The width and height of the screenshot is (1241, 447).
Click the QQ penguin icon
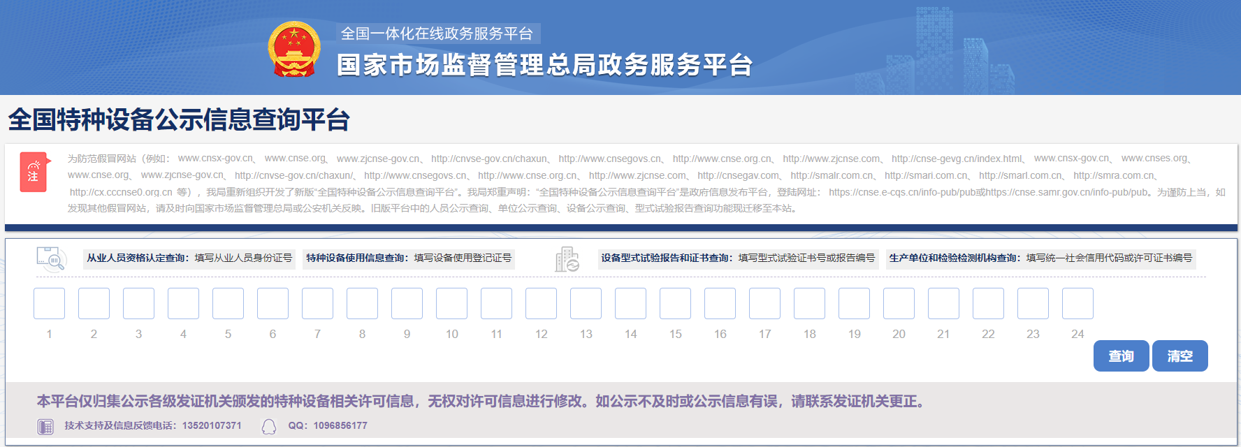269,426
